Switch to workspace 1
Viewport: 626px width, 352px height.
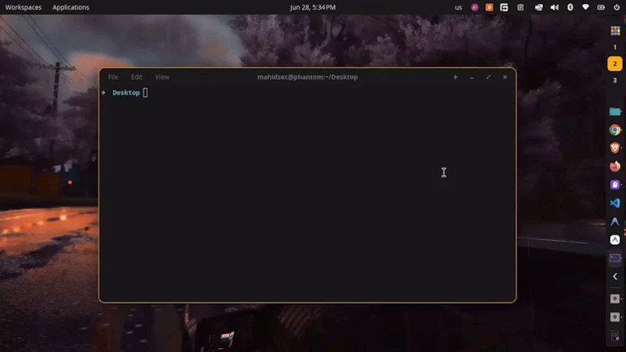[615, 47]
